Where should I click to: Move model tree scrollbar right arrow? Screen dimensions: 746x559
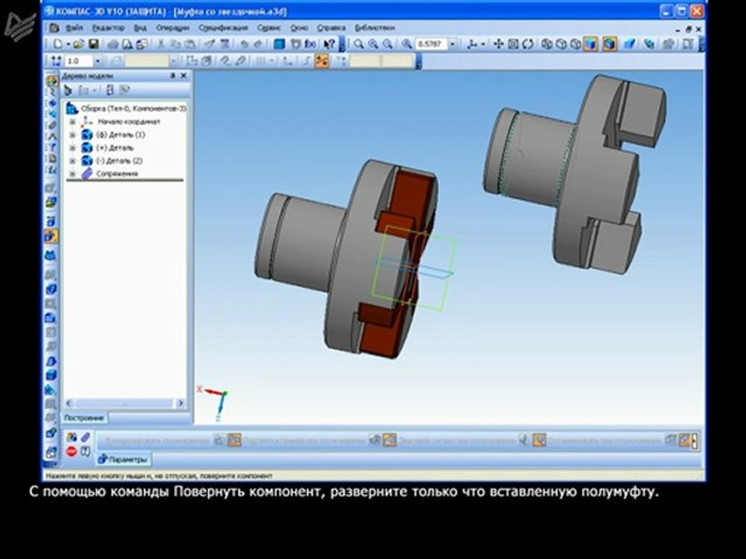point(180,404)
